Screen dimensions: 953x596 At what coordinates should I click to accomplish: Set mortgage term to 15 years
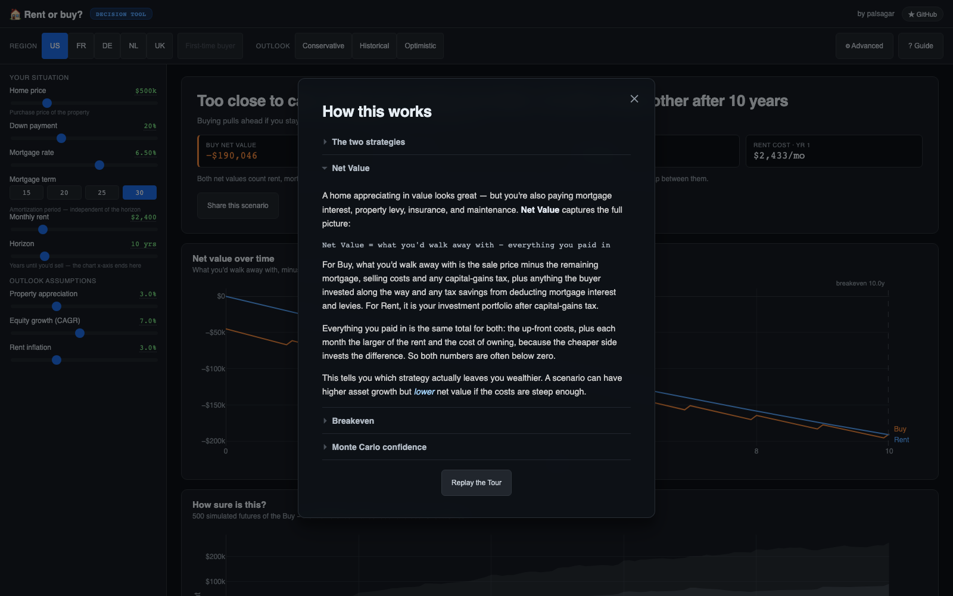tap(26, 193)
